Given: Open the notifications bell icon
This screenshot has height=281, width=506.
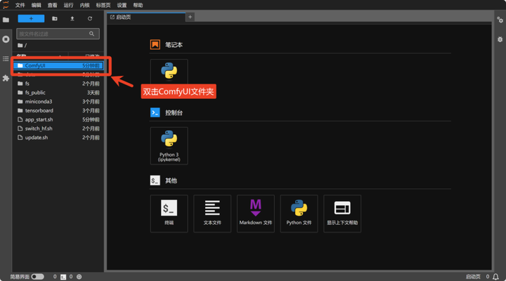Looking at the screenshot, I should [495, 277].
